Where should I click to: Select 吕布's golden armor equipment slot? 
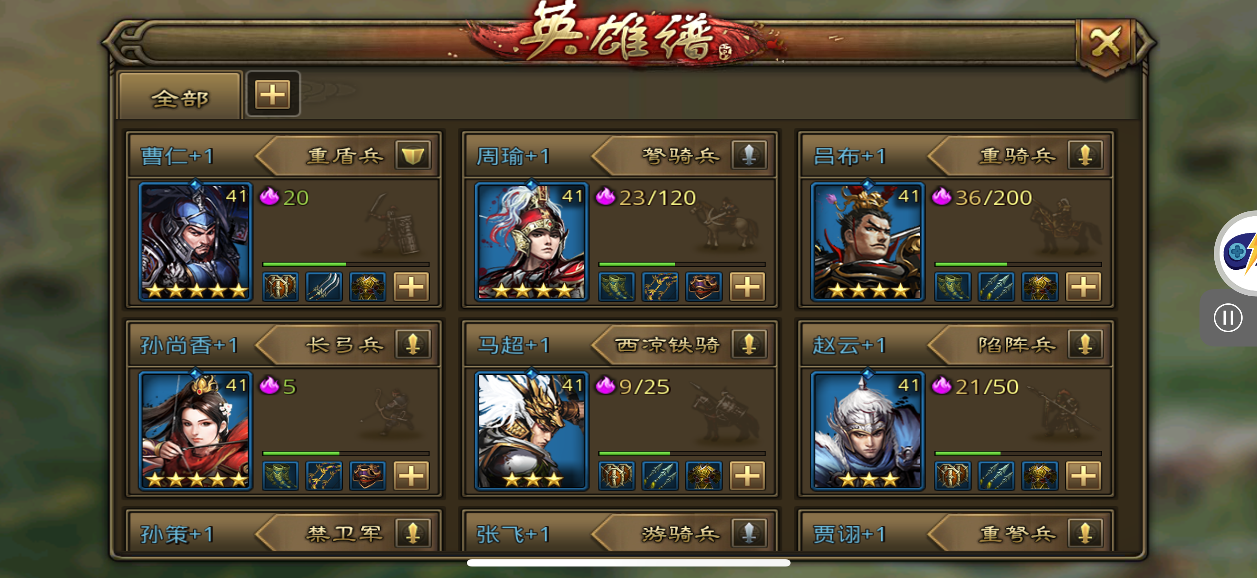[1040, 286]
